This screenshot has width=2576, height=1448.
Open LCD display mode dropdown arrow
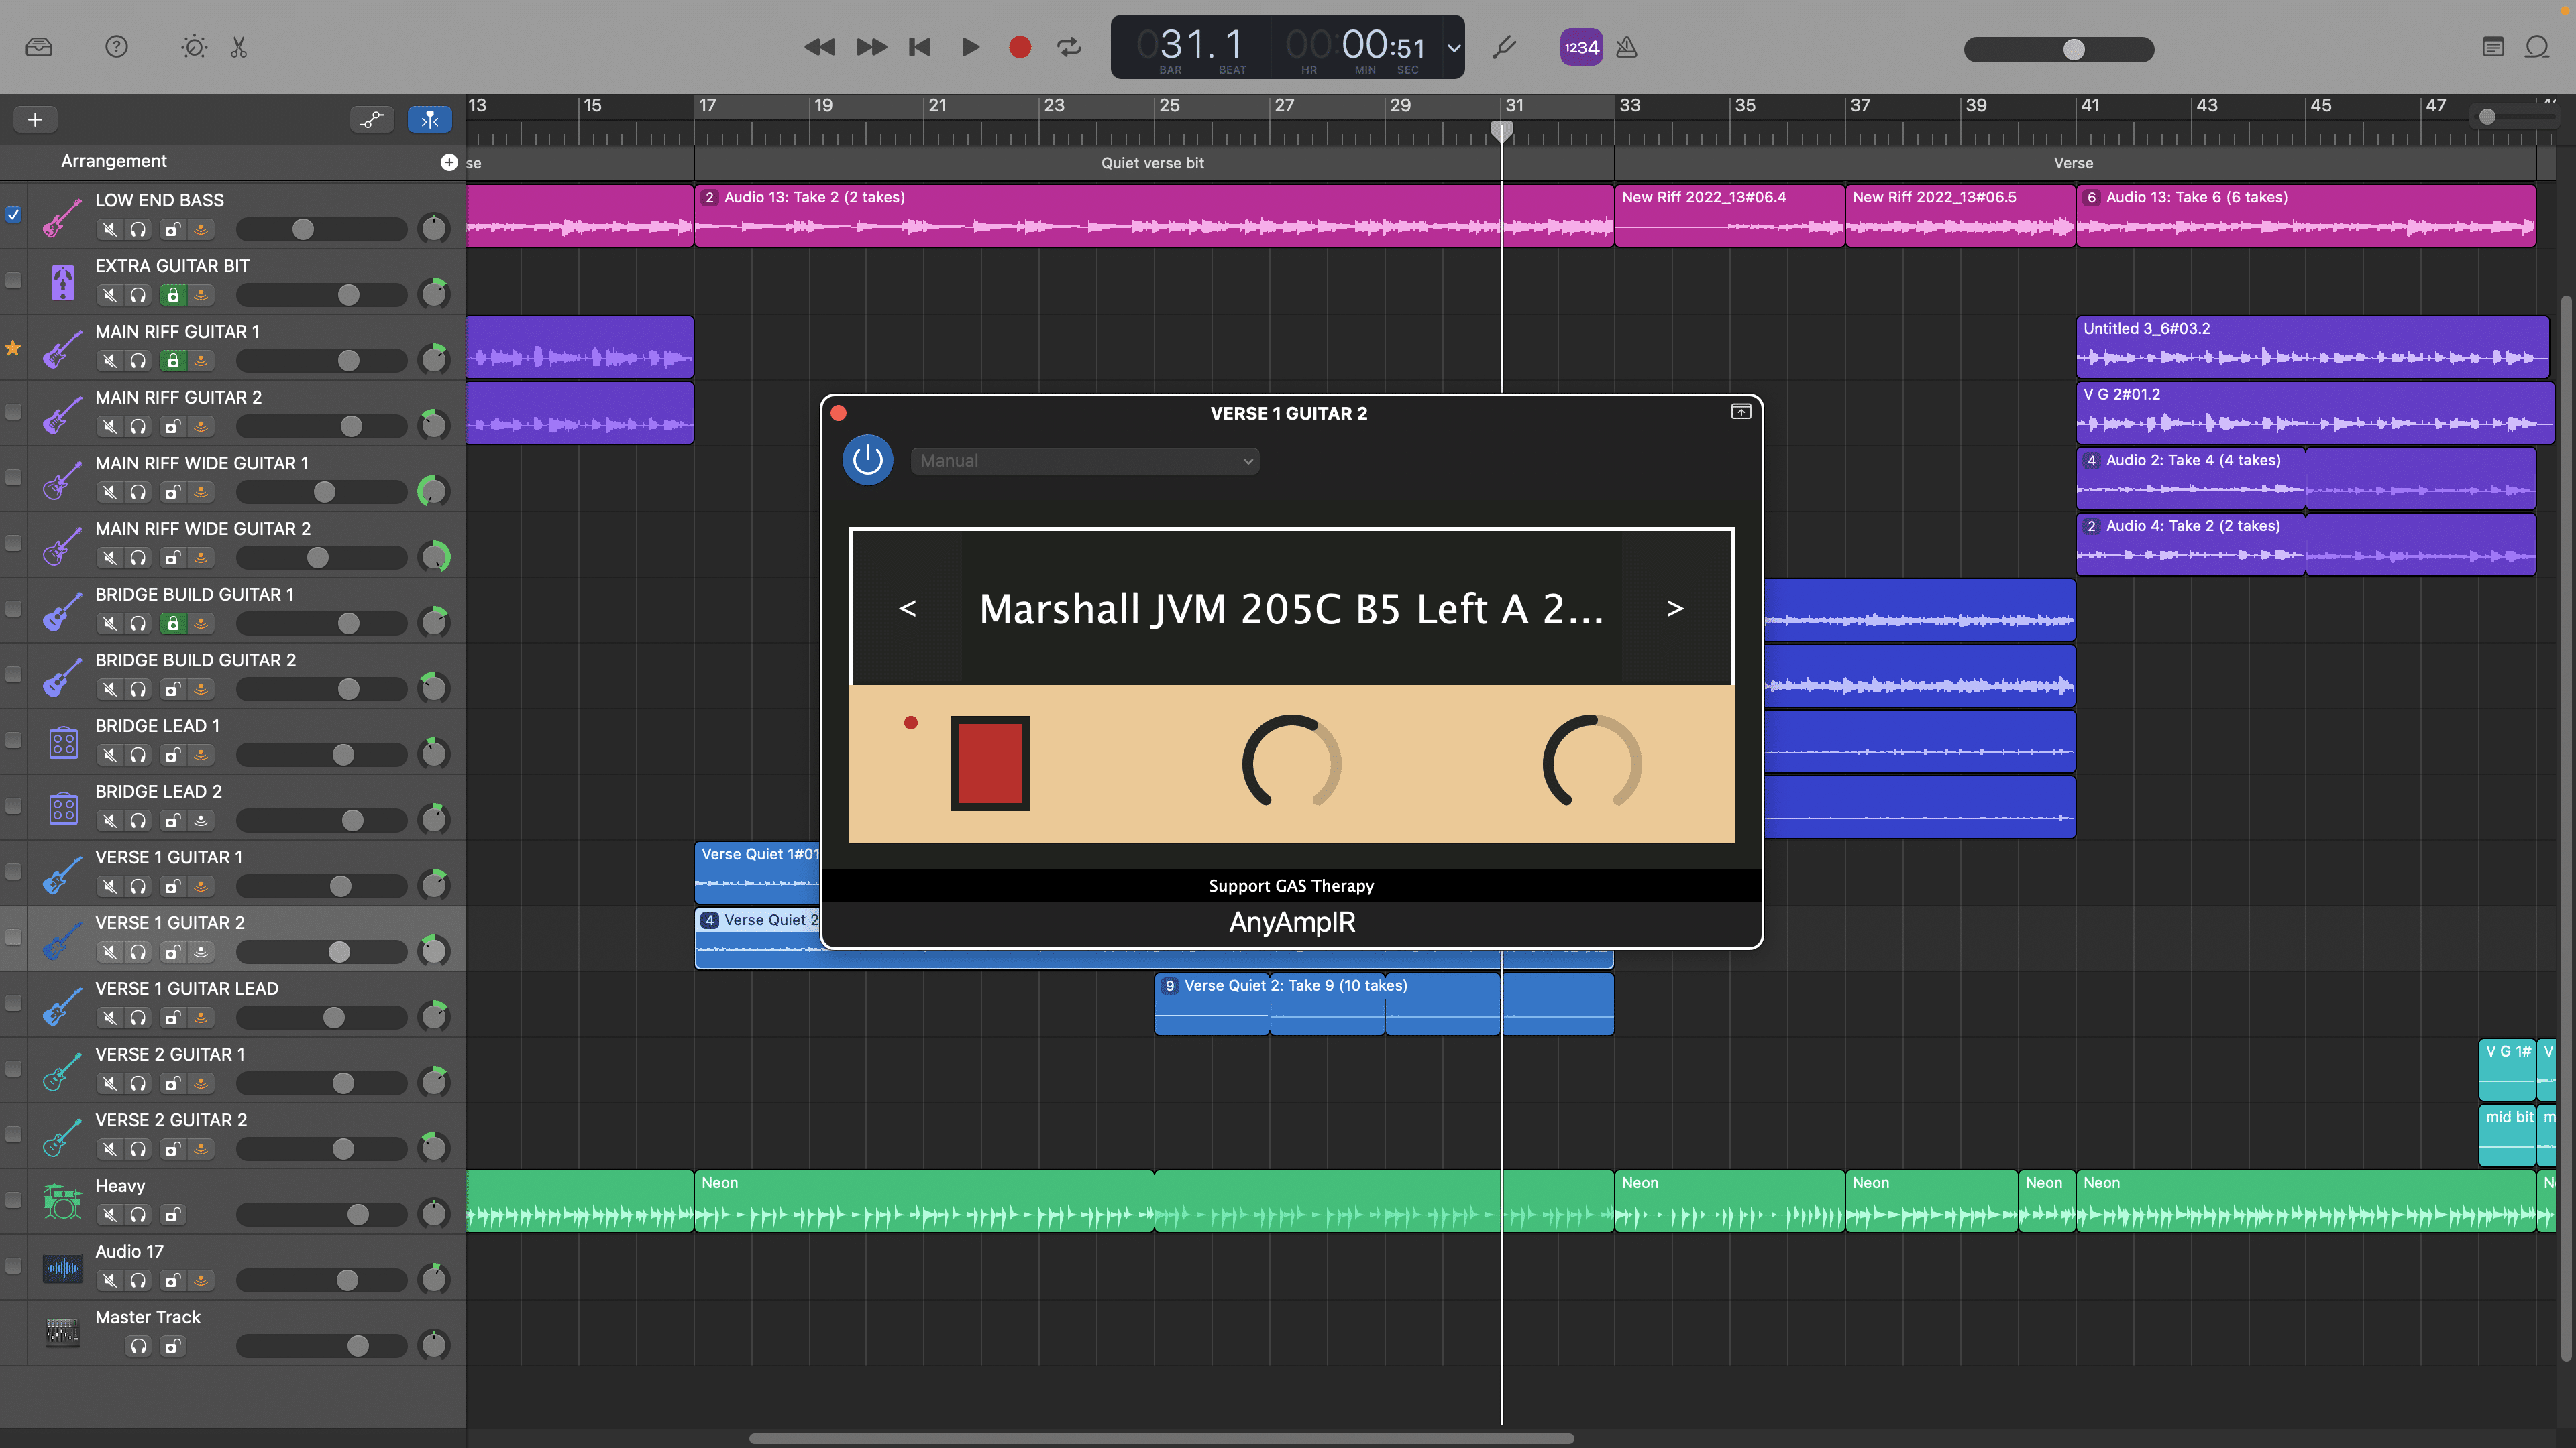tap(1454, 47)
